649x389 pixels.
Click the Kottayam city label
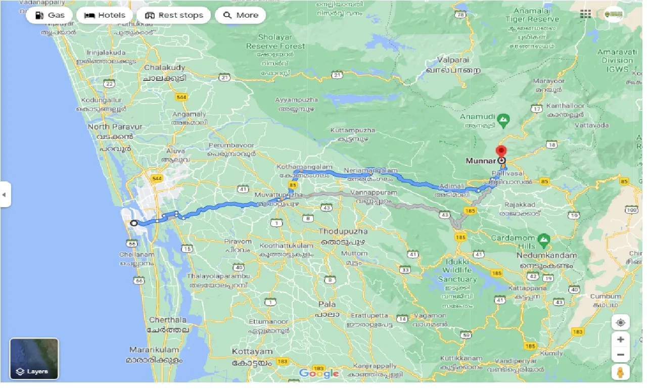(x=252, y=352)
